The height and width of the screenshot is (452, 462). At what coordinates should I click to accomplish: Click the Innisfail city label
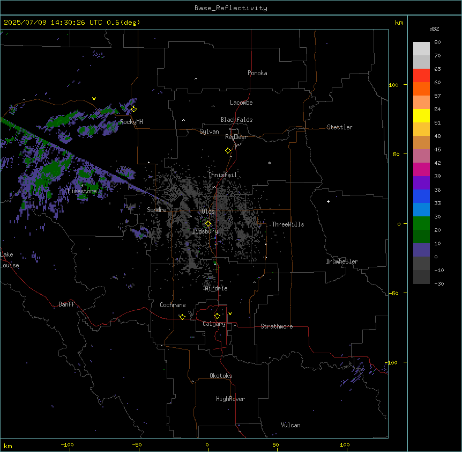pos(222,175)
